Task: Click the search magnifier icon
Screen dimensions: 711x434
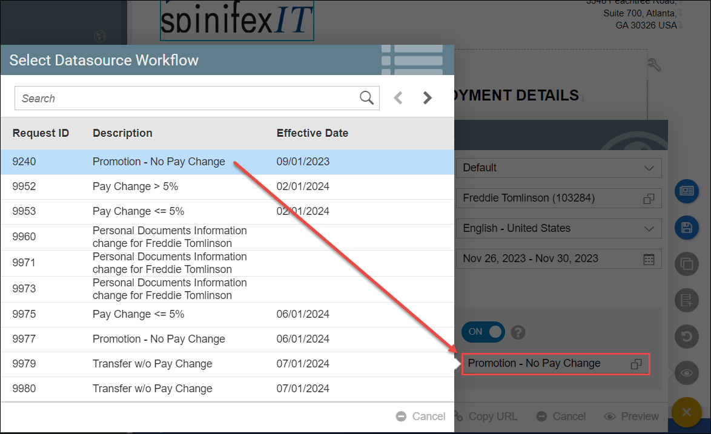Action: point(366,98)
